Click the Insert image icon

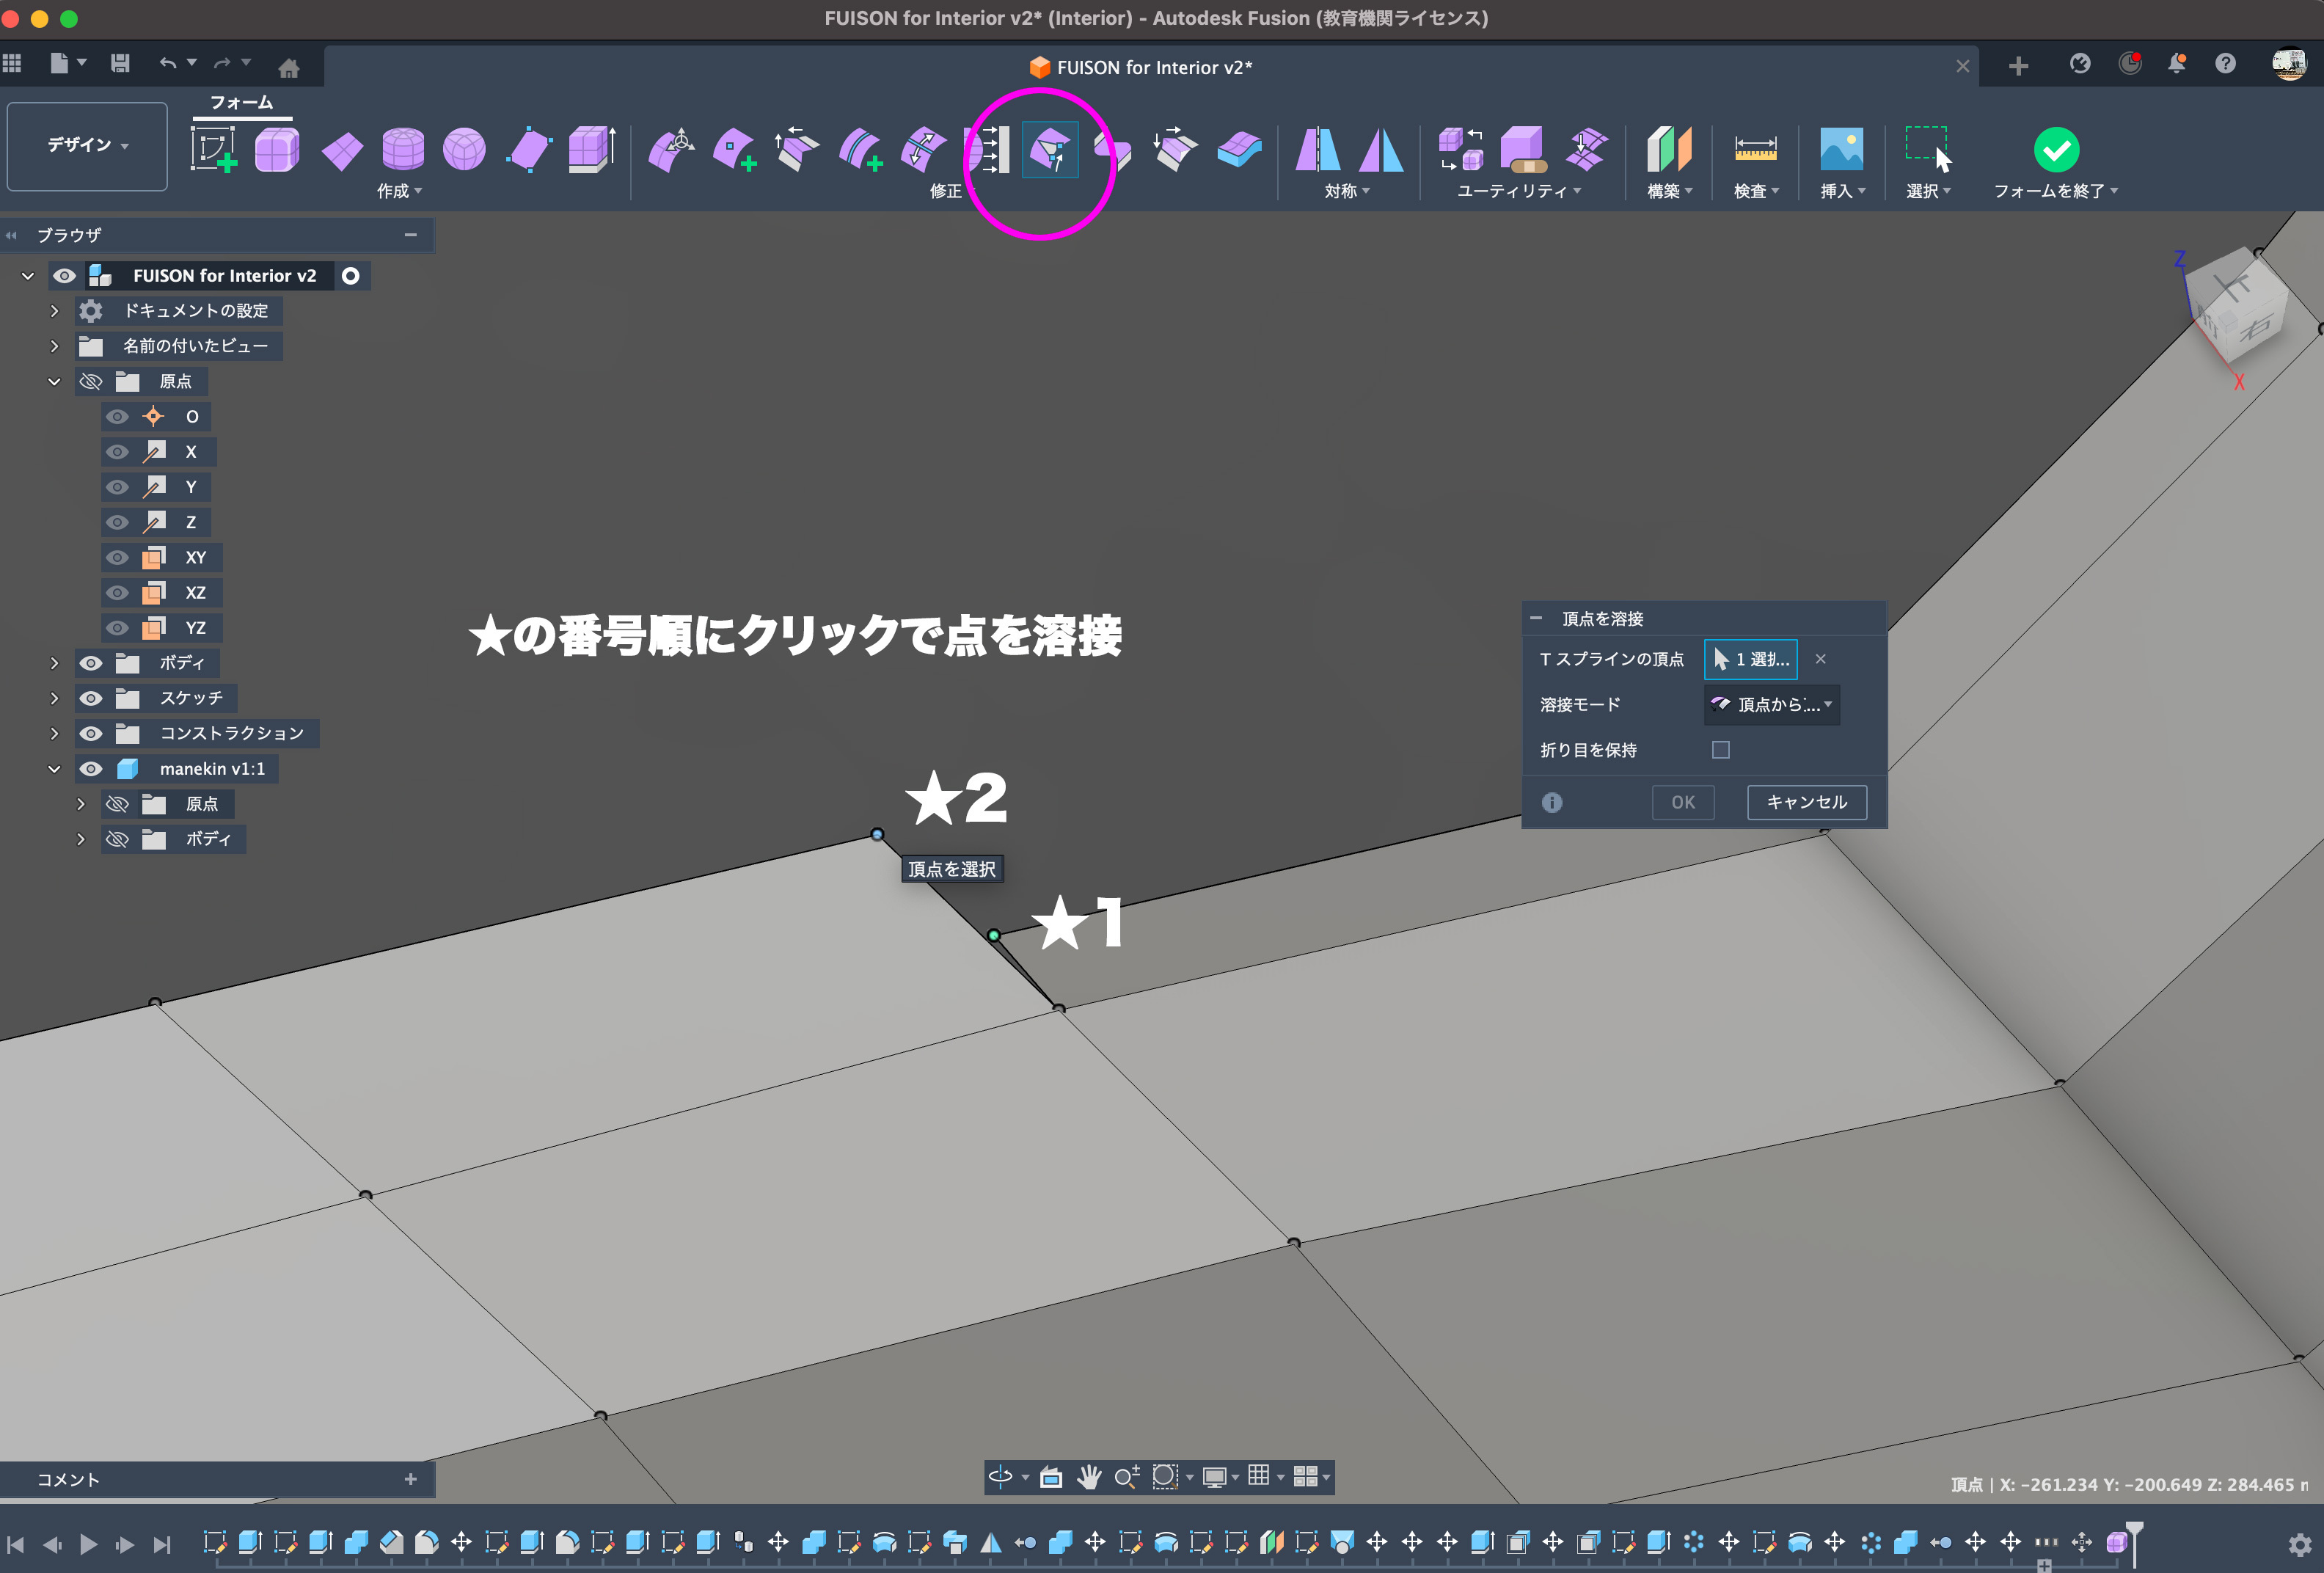click(1840, 150)
